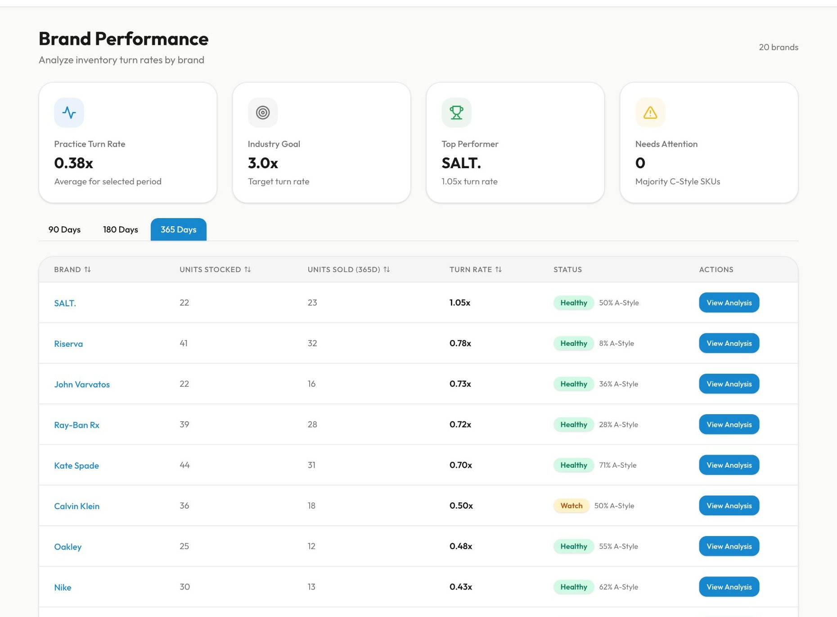Image resolution: width=837 pixels, height=617 pixels.
Task: Open the Kate Spade brand page
Action: [76, 465]
